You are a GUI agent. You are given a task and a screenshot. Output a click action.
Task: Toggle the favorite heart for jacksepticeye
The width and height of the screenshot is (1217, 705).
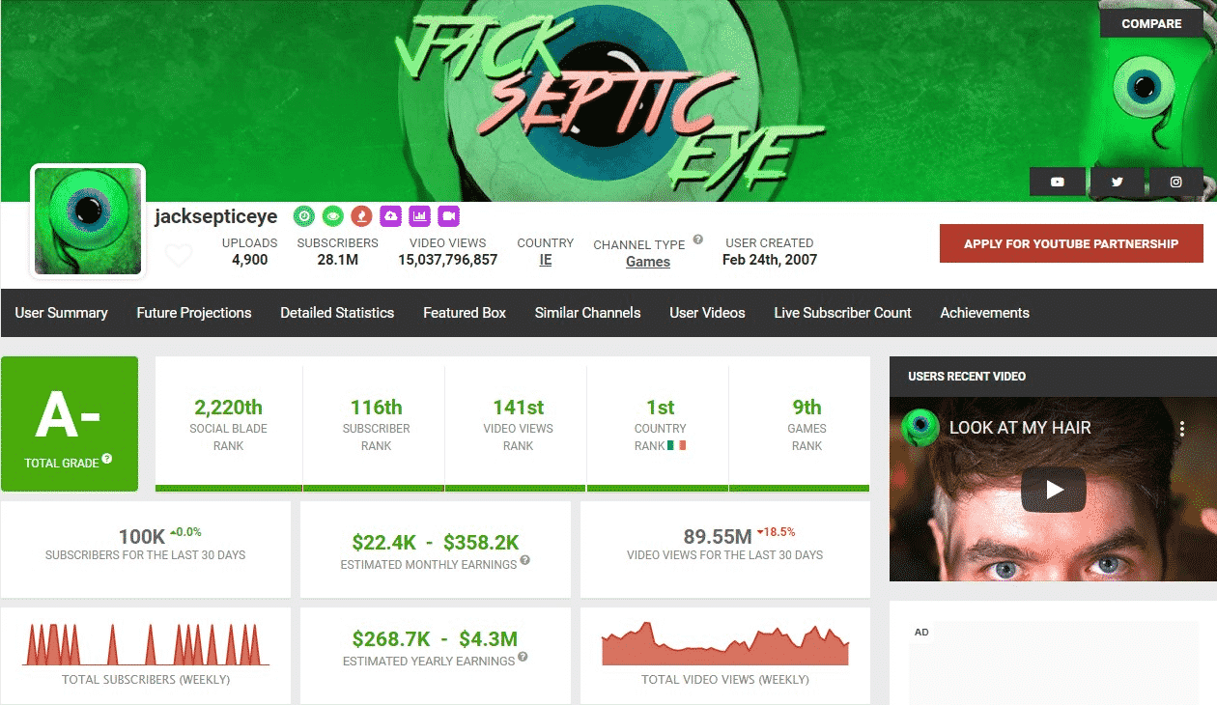pyautogui.click(x=179, y=256)
